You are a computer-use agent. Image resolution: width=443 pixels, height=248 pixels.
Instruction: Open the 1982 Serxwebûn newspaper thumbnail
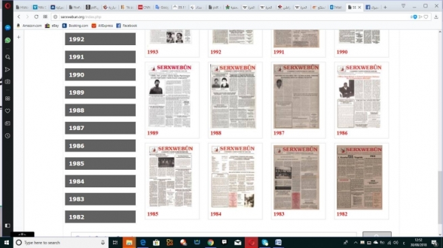point(359,177)
